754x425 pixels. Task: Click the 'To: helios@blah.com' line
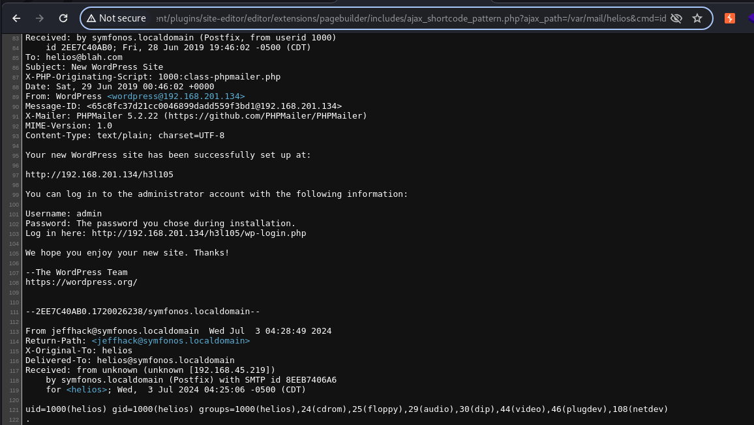[x=74, y=57]
